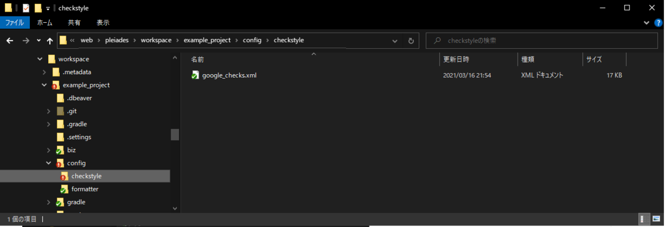The image size is (665, 227).
Task: Select the .settings folder in tree
Action: coord(79,137)
